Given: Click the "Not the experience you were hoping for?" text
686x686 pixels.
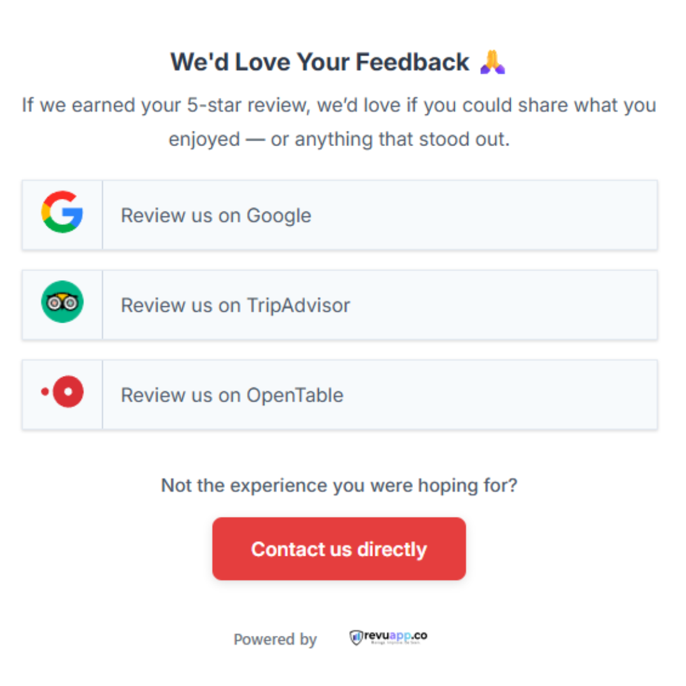Looking at the screenshot, I should (340, 485).
